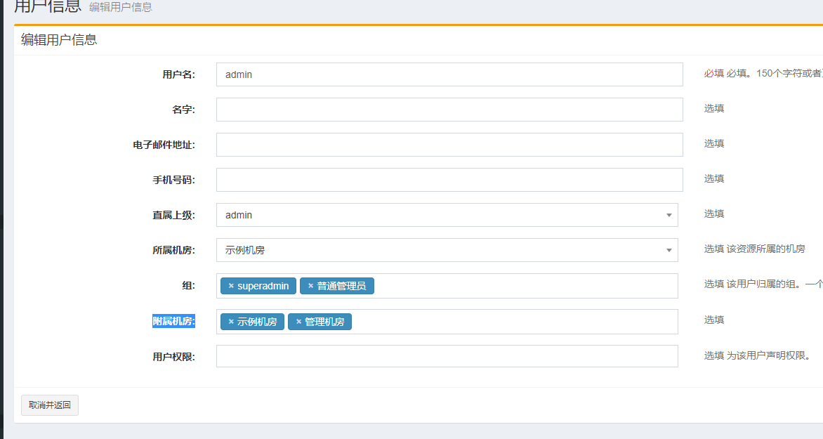This screenshot has width=823, height=439.
Task: Click the 电子邮件地址 label
Action: tap(164, 145)
